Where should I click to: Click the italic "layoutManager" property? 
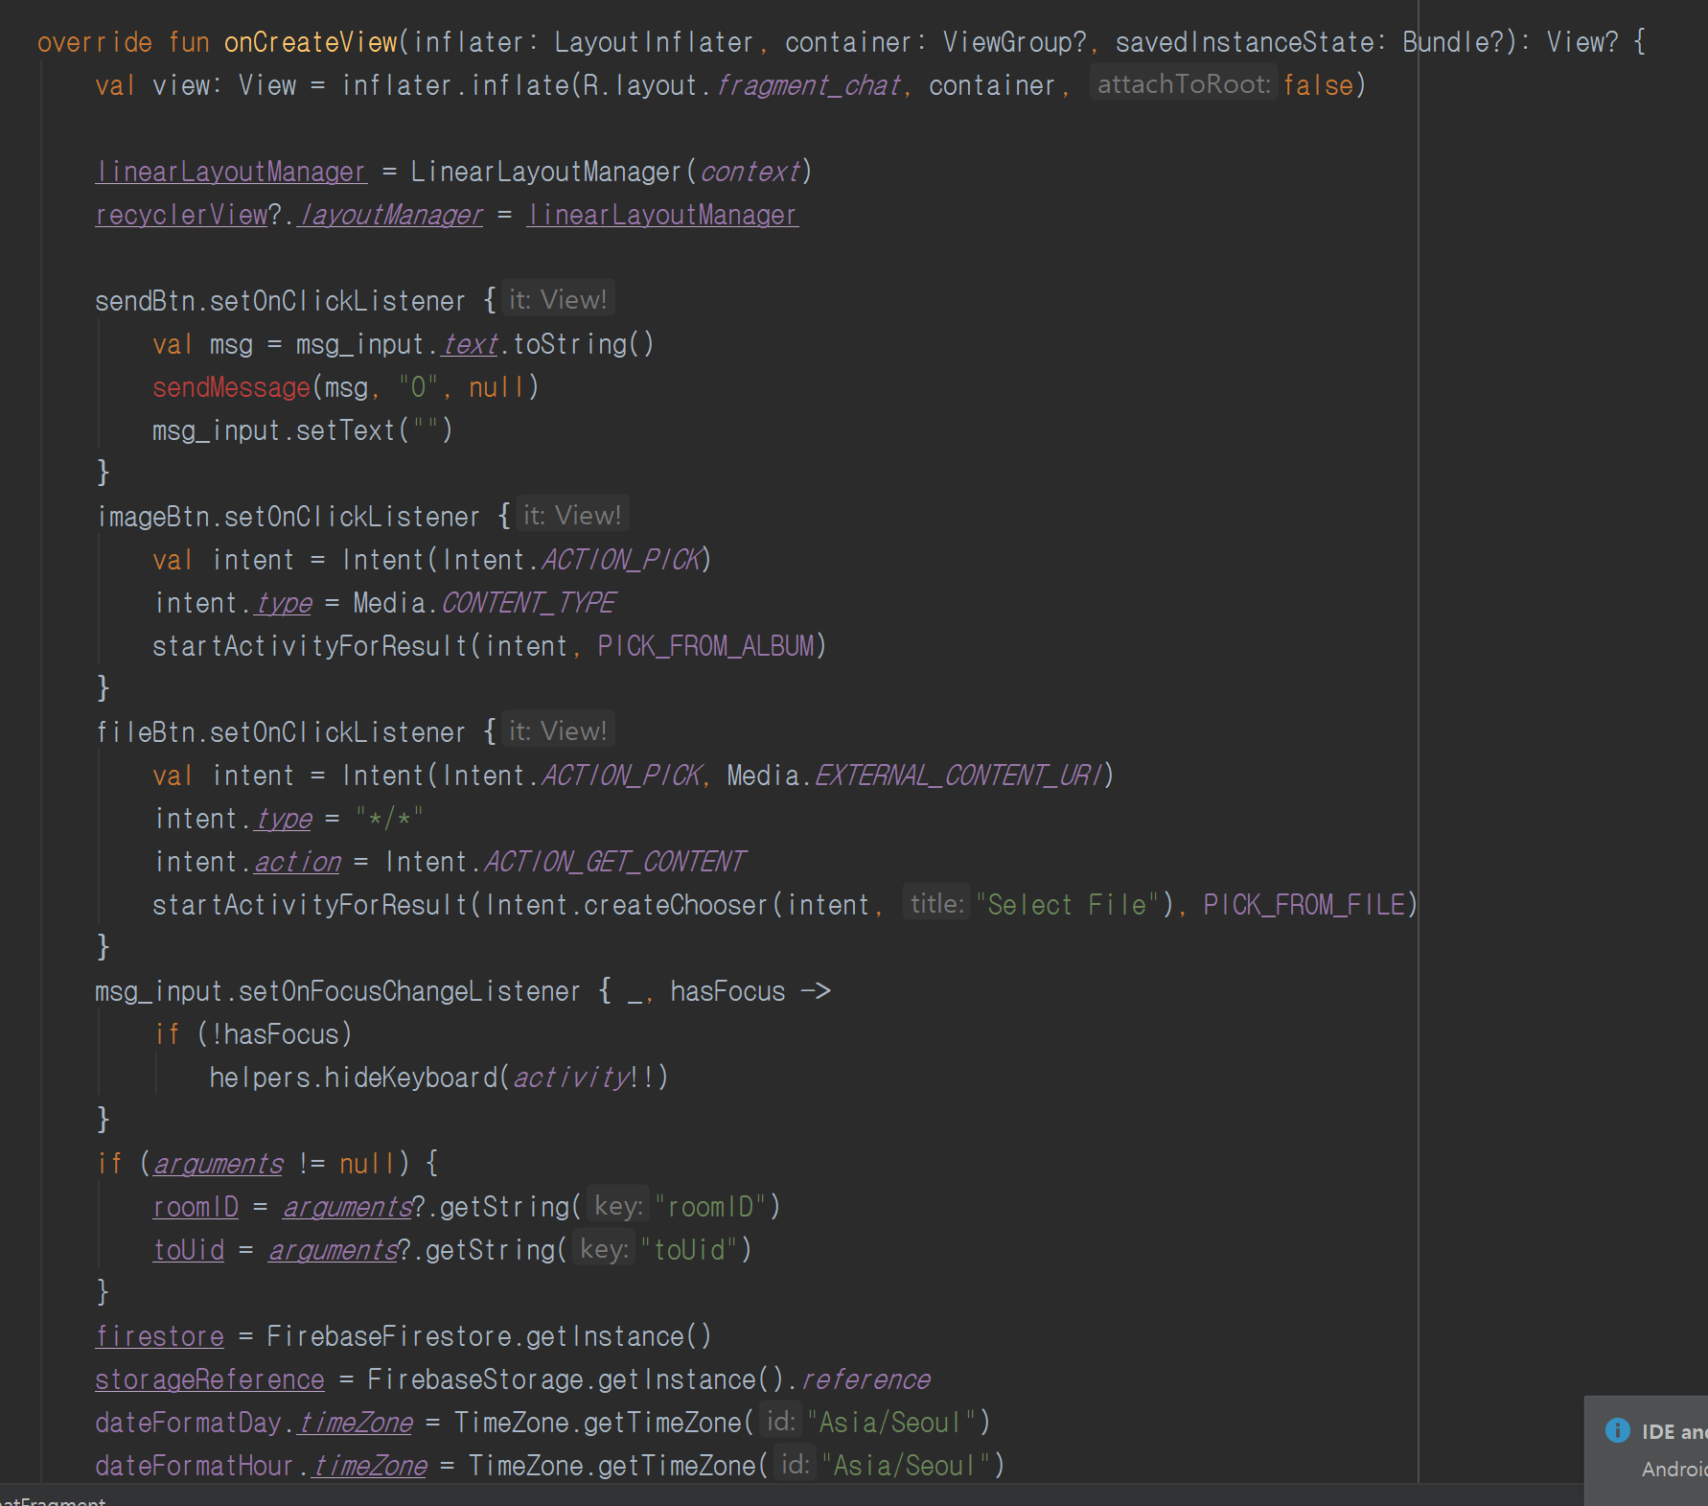(391, 215)
